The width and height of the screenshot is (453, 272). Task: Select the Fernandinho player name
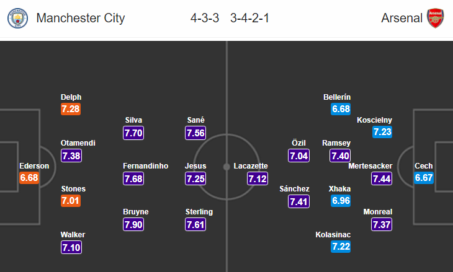tap(146, 166)
